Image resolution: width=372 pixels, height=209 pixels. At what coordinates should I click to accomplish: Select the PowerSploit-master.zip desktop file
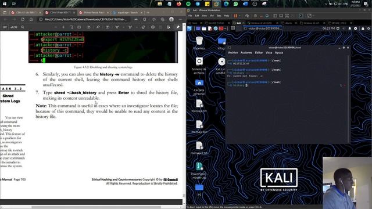[x=199, y=170]
